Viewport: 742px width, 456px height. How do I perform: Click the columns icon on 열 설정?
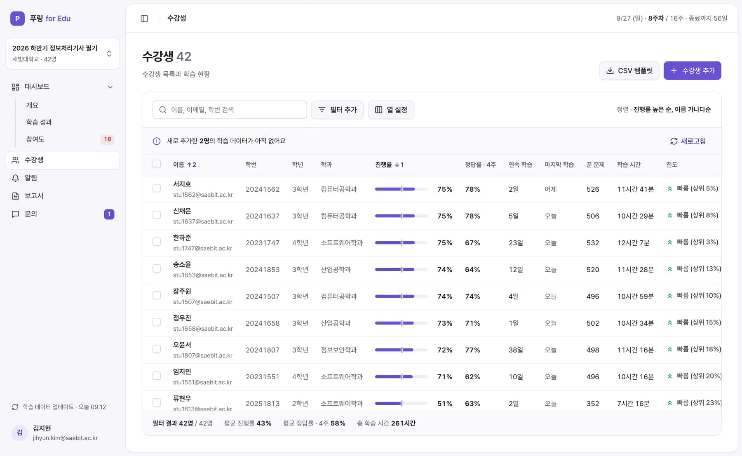coord(378,110)
